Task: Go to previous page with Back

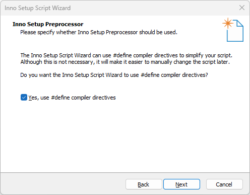Action: [144, 184]
